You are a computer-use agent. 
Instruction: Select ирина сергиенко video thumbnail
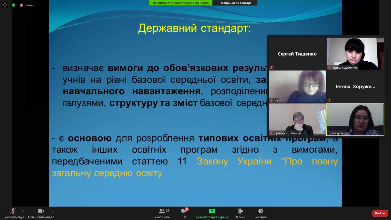(355, 54)
